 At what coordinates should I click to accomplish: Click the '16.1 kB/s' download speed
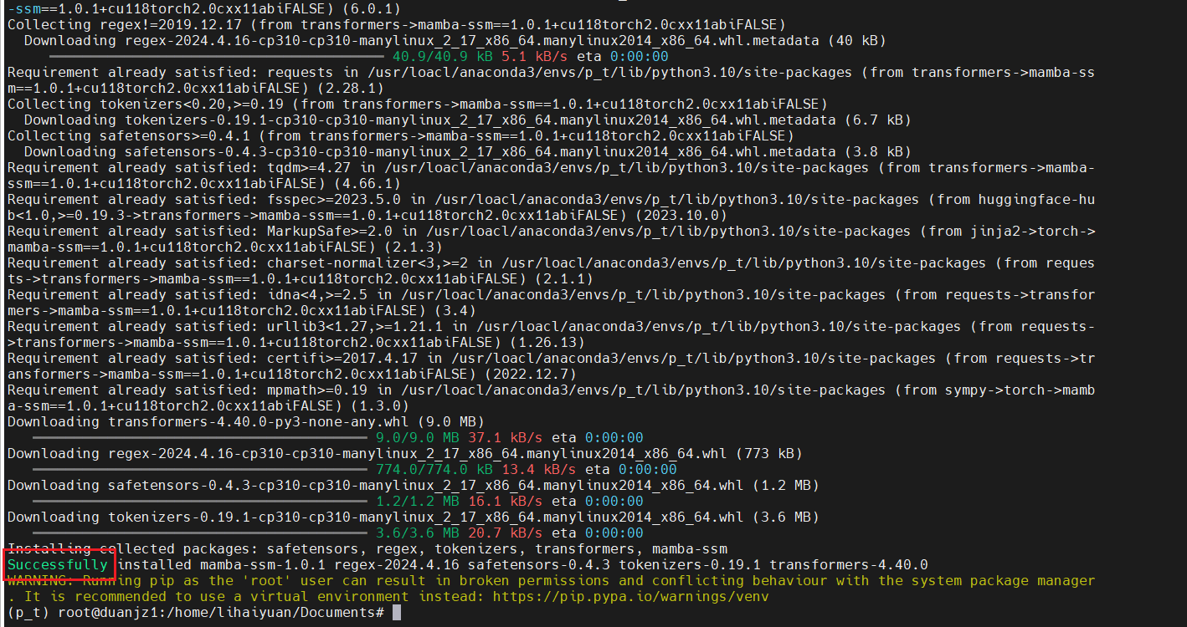pyautogui.click(x=505, y=502)
